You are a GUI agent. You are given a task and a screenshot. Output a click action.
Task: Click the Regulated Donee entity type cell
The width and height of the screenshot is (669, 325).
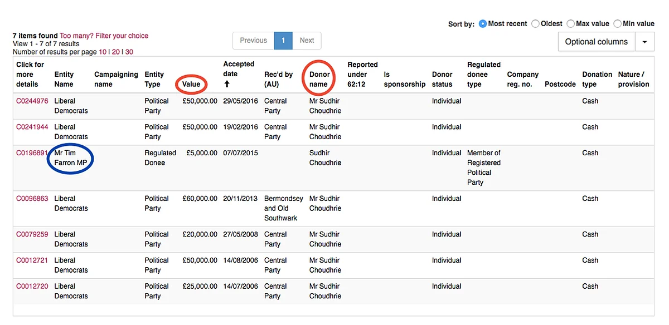click(x=160, y=158)
